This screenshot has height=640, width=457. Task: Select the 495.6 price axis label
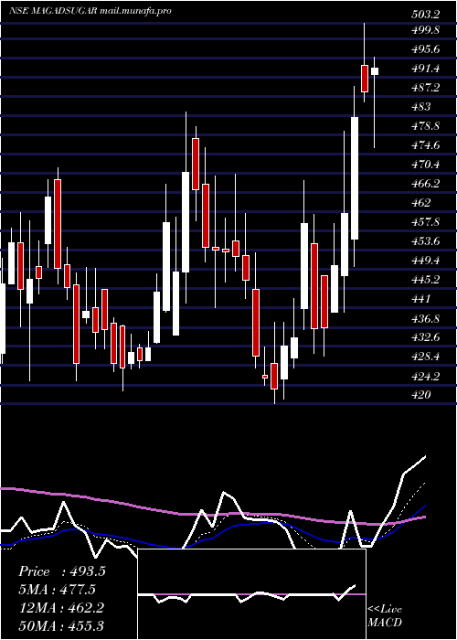pos(426,49)
